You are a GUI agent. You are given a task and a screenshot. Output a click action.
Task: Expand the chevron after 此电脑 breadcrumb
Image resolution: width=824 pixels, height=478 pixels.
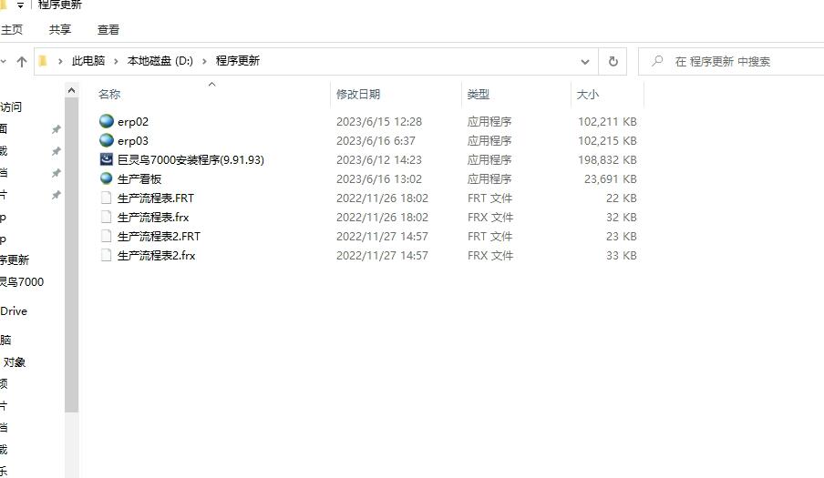tap(116, 61)
